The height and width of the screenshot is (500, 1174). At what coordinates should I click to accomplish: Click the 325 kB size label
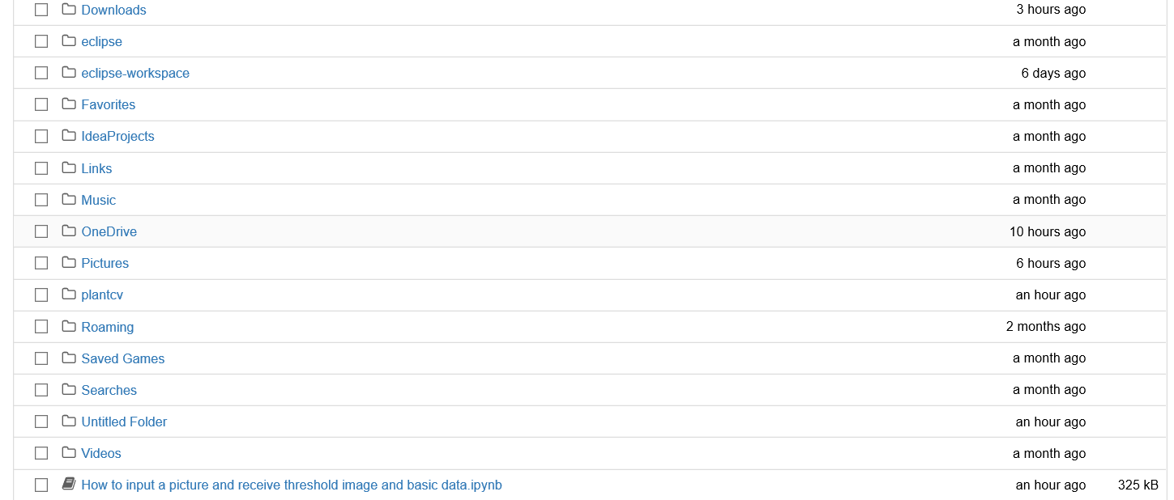pyautogui.click(x=1138, y=484)
